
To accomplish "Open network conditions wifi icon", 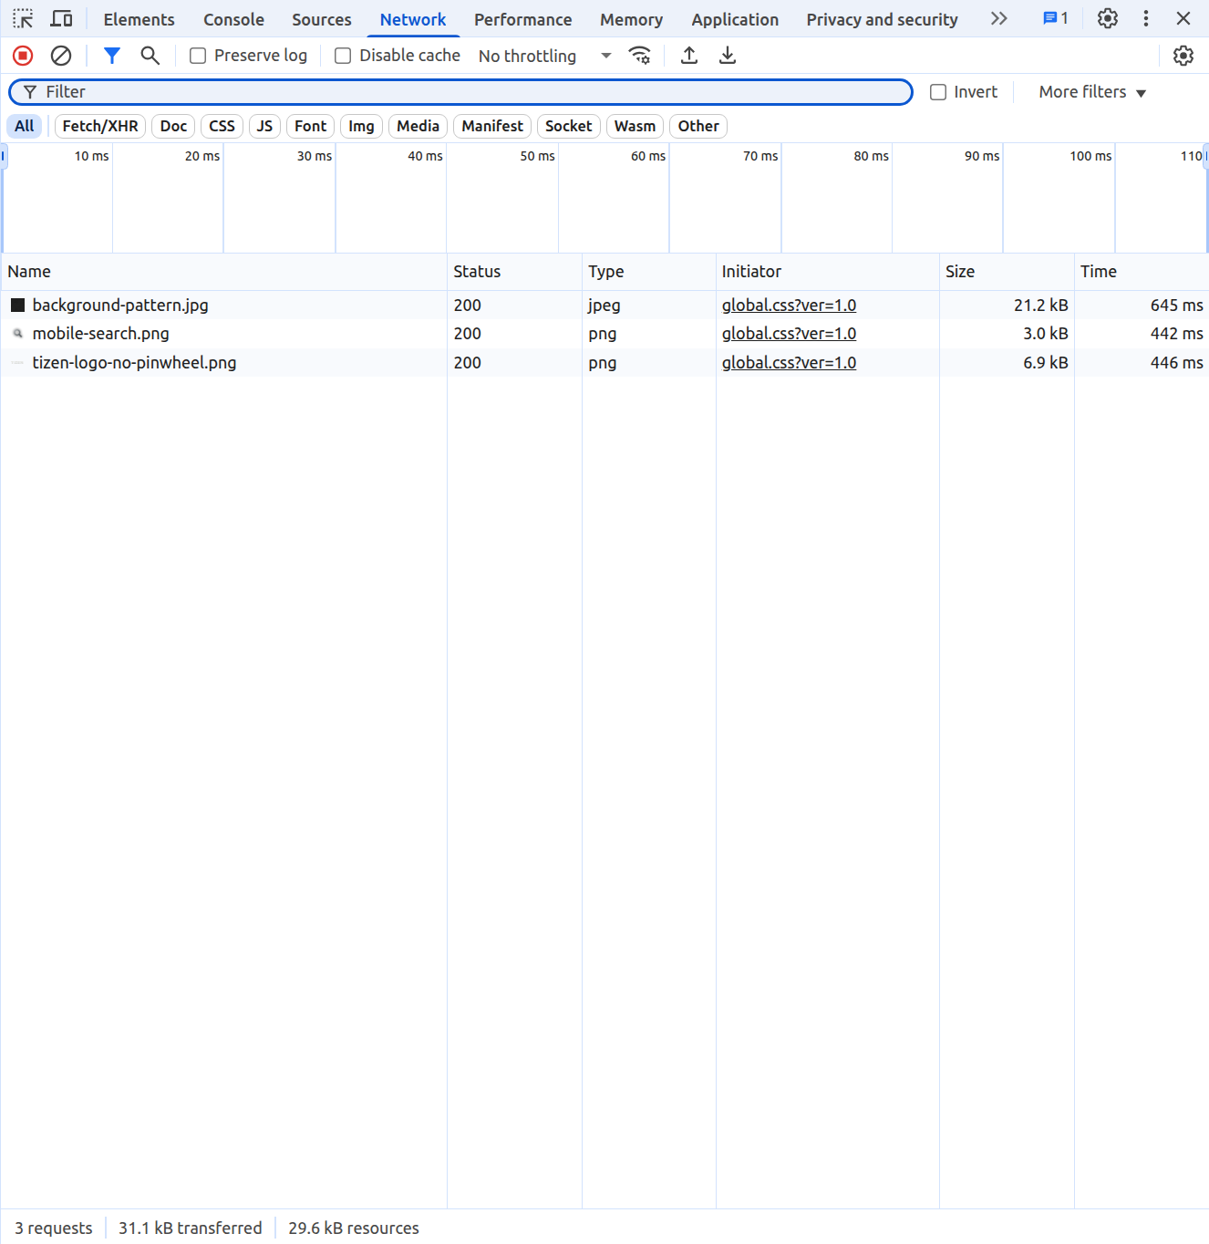I will (640, 56).
